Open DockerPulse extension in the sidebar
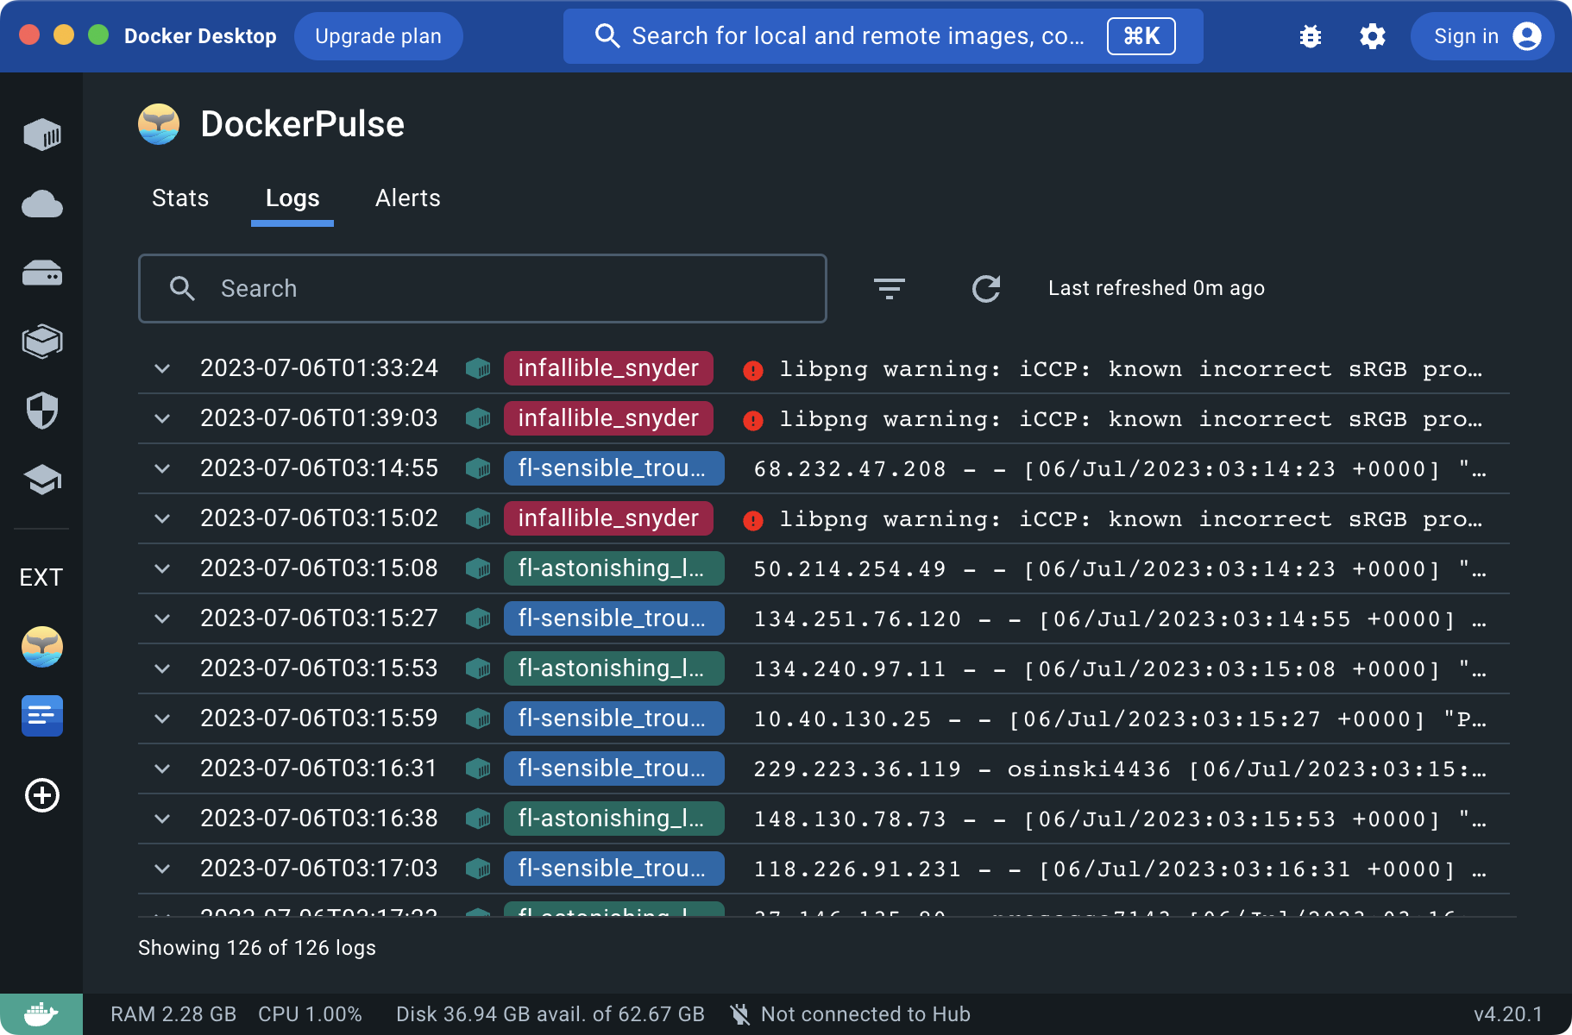The height and width of the screenshot is (1035, 1572). click(x=41, y=647)
